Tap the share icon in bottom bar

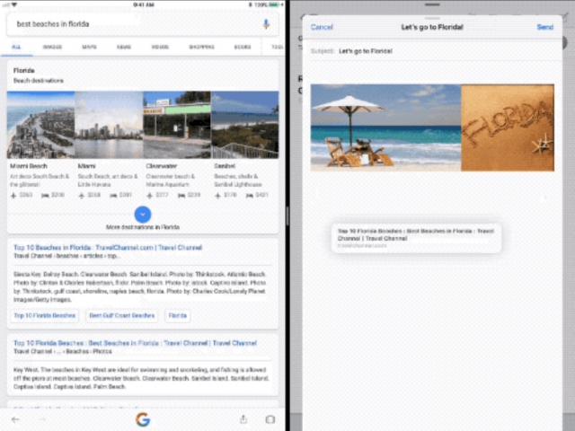tap(243, 419)
